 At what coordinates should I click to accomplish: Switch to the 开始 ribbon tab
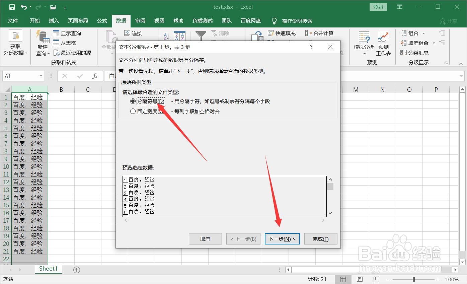[34, 21]
